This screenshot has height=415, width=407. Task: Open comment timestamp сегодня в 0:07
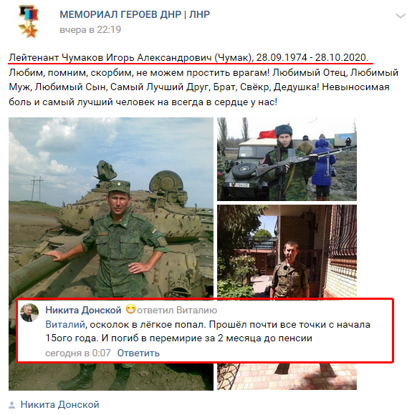tap(78, 353)
